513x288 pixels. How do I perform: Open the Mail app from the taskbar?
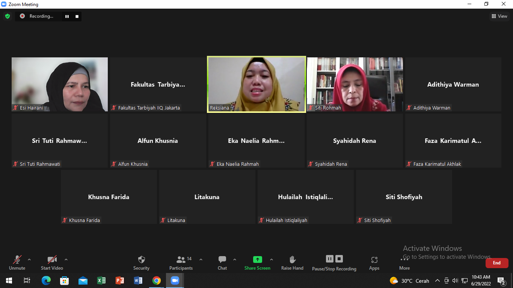tap(83, 280)
